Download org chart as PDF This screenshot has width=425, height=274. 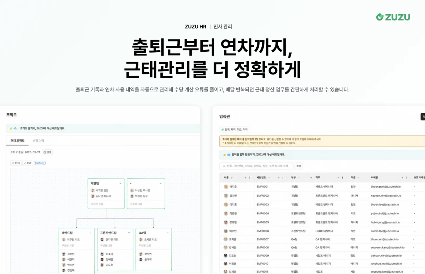coord(28,163)
